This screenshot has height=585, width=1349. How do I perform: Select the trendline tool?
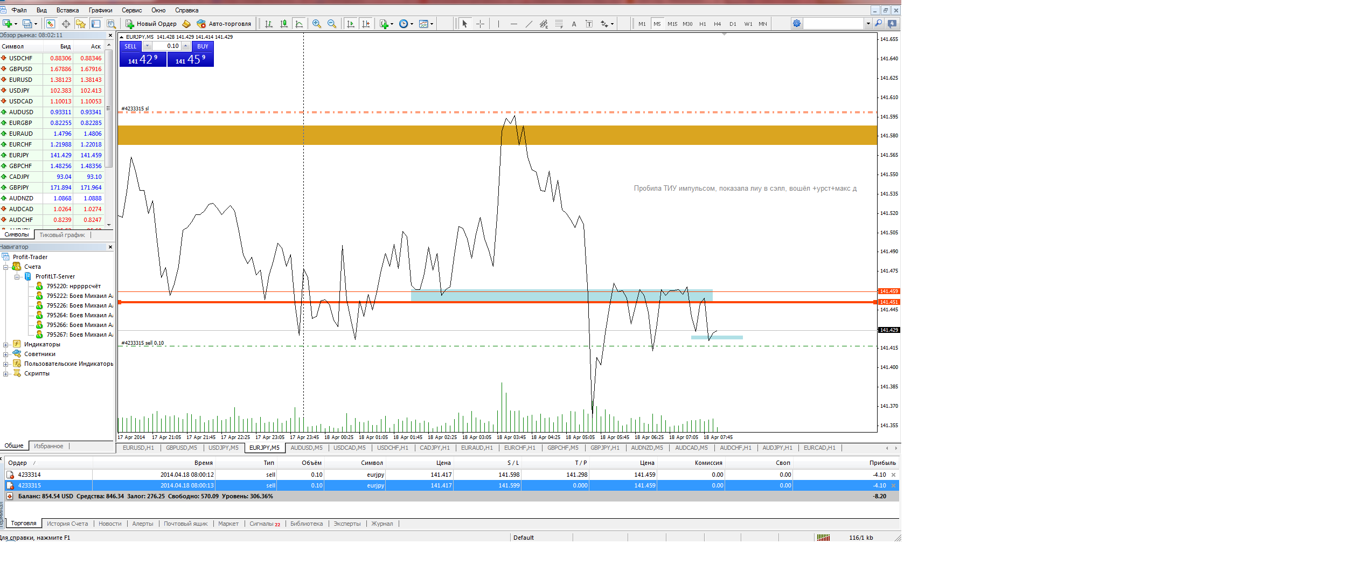coord(529,24)
